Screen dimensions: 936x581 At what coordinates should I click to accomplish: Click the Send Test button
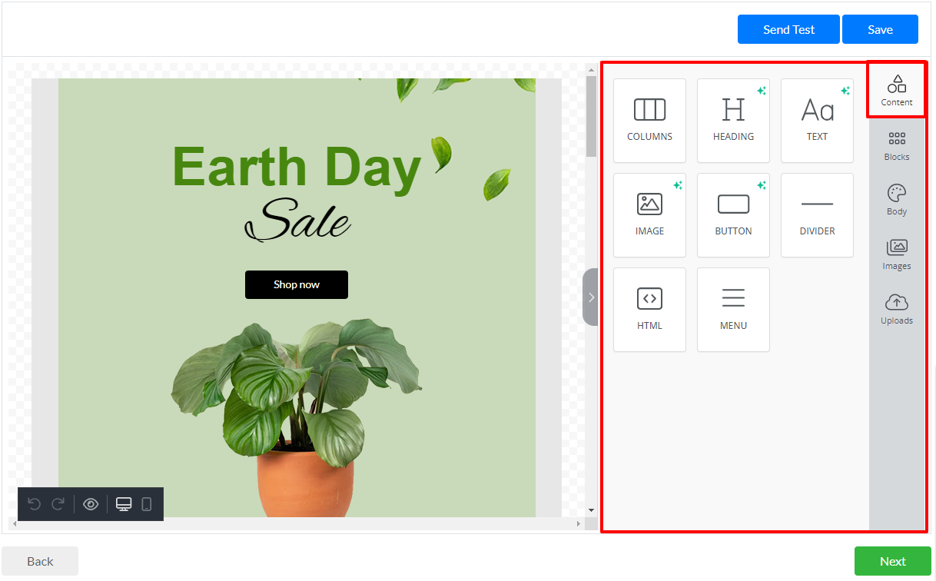(788, 29)
